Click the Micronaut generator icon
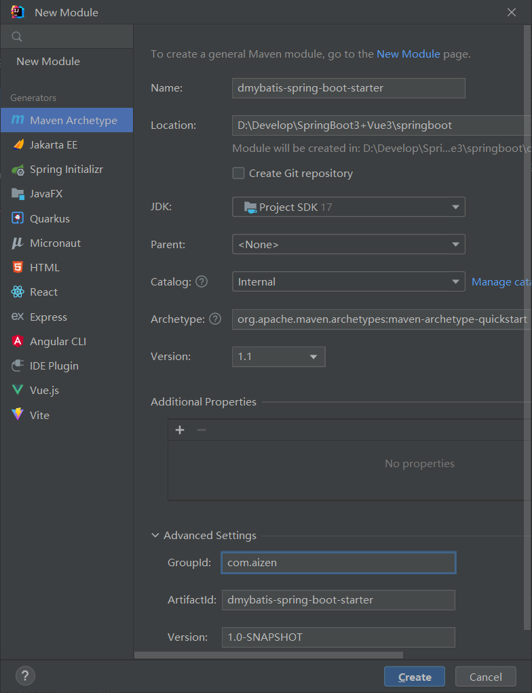The image size is (532, 693). 18,243
